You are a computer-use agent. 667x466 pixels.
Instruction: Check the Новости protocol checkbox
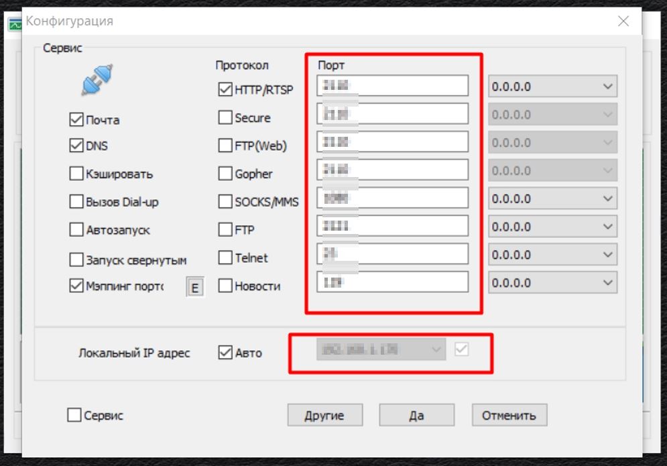[x=225, y=286]
